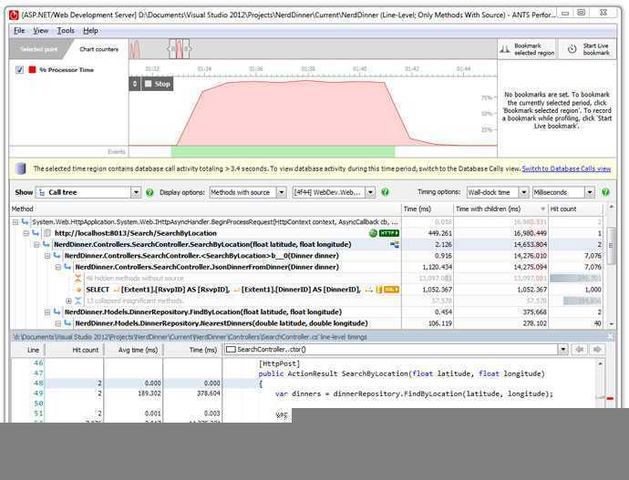Open the Wall-clock time dropdown
Image resolution: width=629 pixels, height=480 pixels.
(498, 192)
